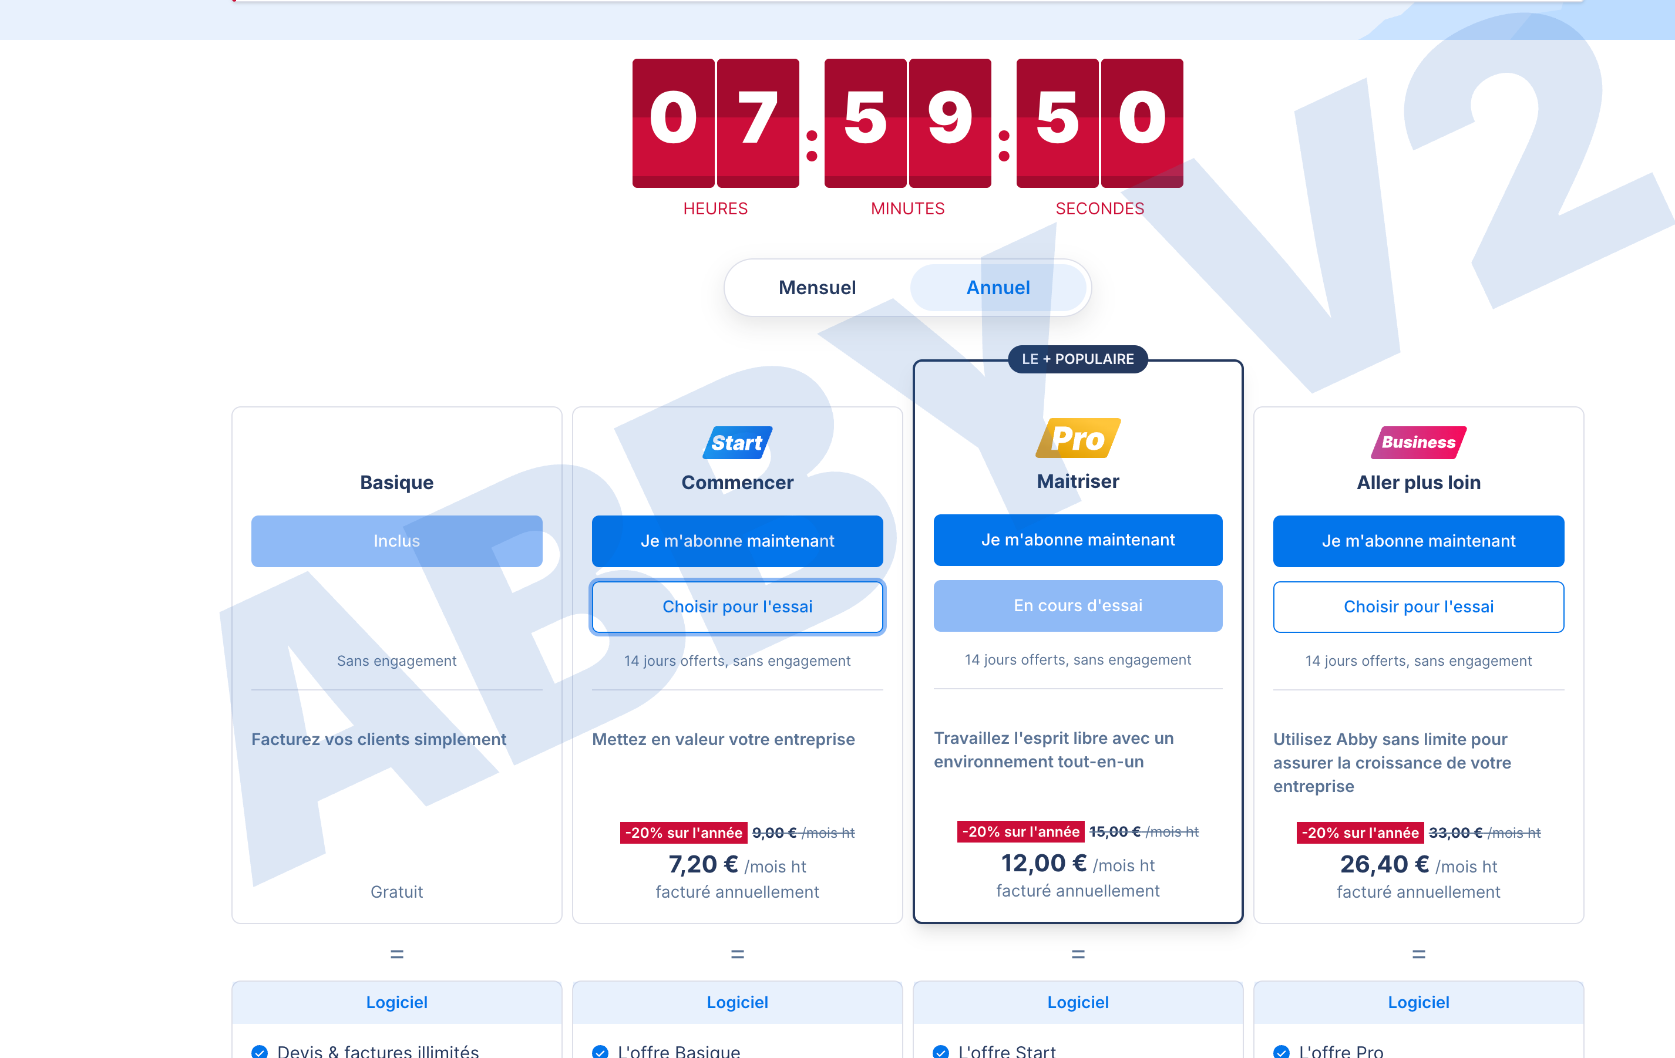This screenshot has width=1675, height=1058.
Task: Click the checkmark beside Devis & factures illimités
Action: point(260,1050)
